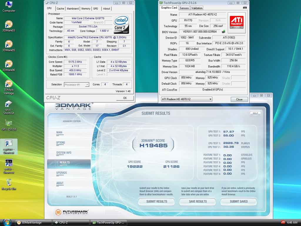
Task: Select the 3DMark05 desktop shortcut
Action: coord(9,46)
